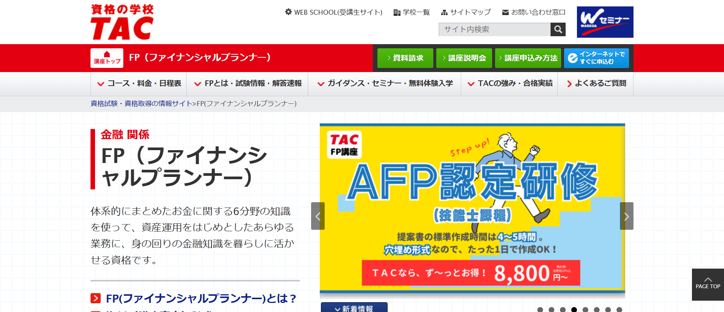Open よくあるご質問 menu item

click(x=596, y=83)
